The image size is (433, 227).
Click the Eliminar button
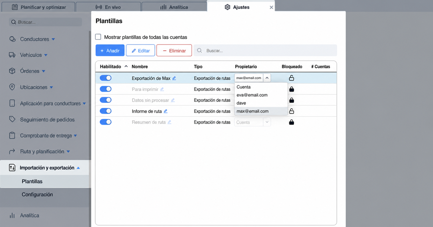[174, 51]
